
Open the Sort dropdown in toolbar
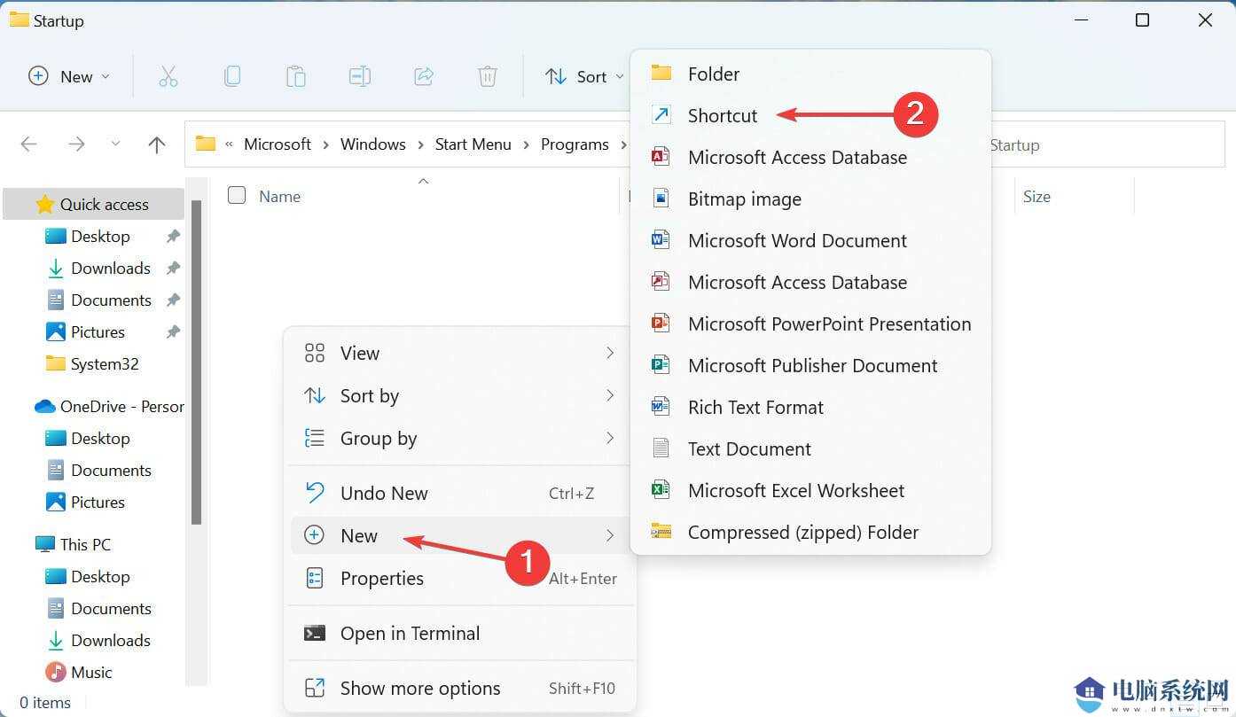coord(584,77)
